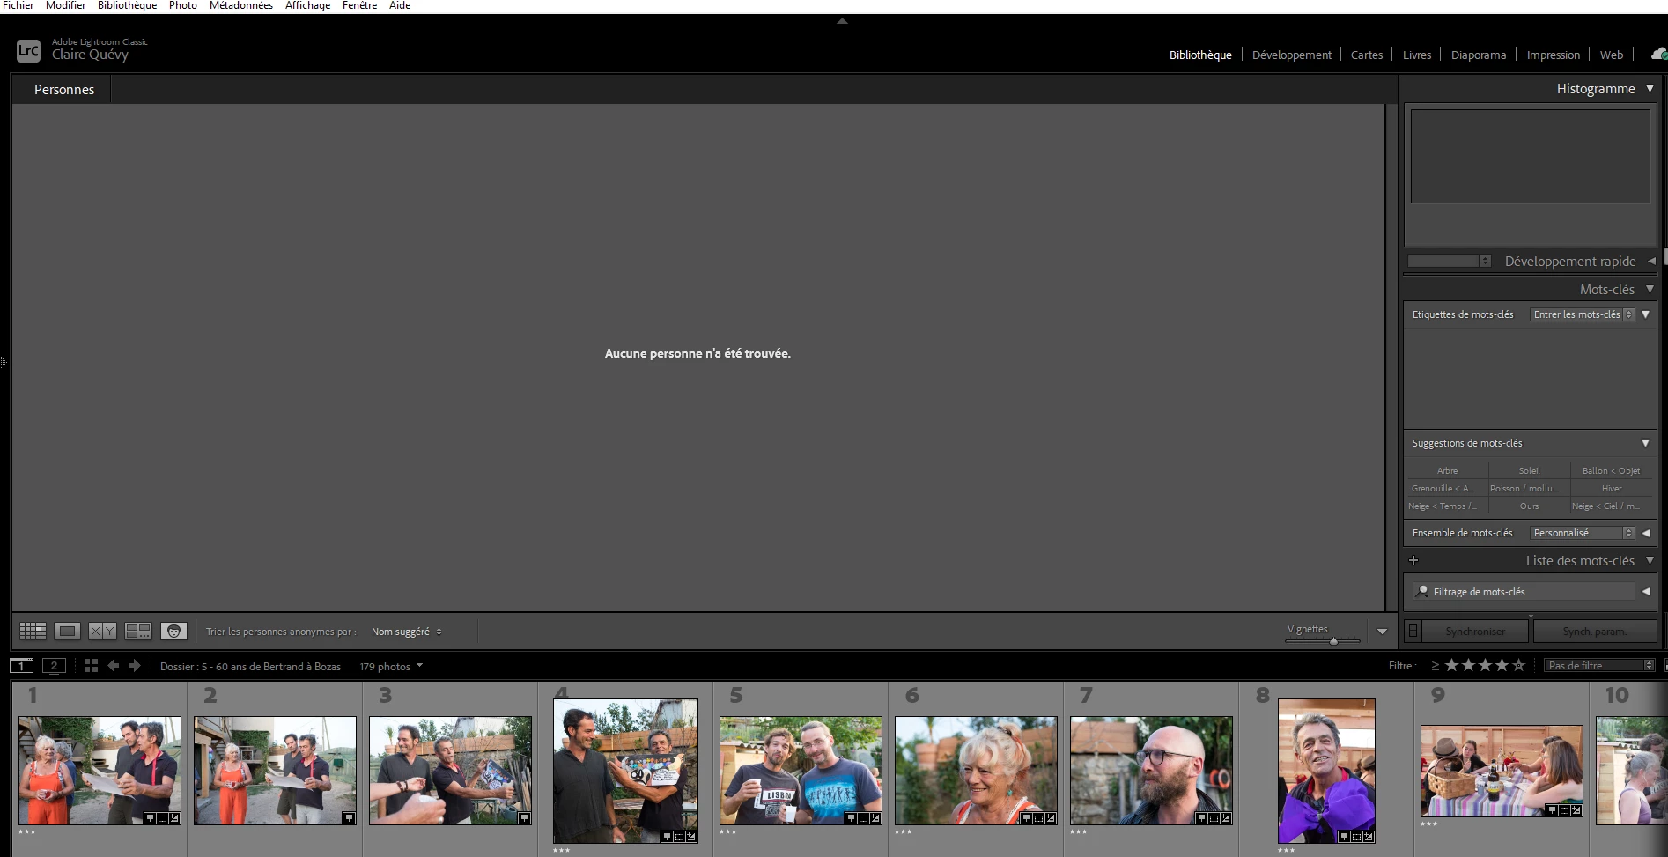
Task: Set filter to five stars
Action: click(x=1518, y=665)
